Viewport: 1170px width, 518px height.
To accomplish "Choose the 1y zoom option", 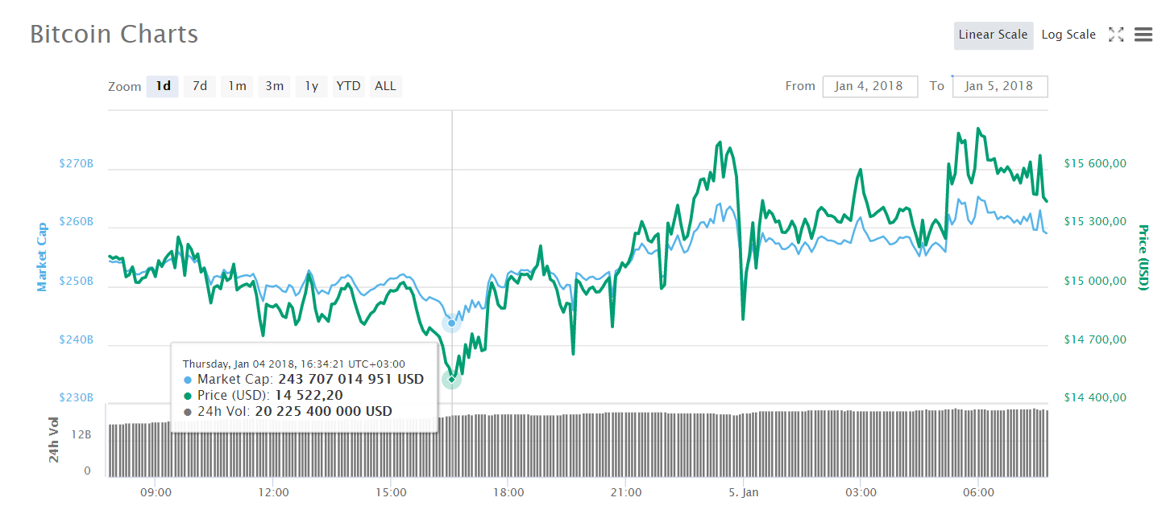I will [x=312, y=86].
